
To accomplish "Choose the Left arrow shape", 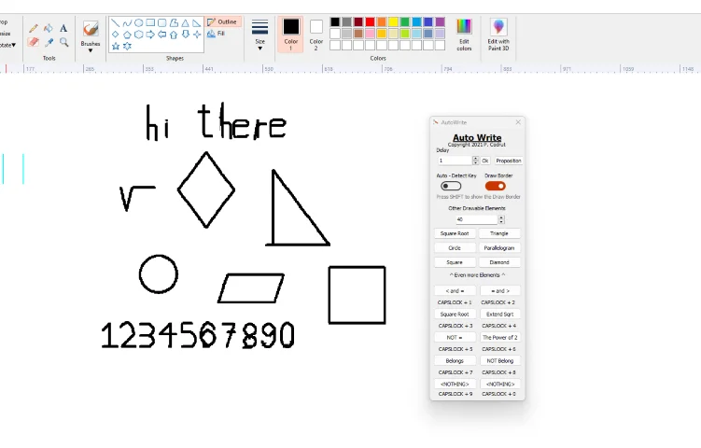I will click(161, 35).
